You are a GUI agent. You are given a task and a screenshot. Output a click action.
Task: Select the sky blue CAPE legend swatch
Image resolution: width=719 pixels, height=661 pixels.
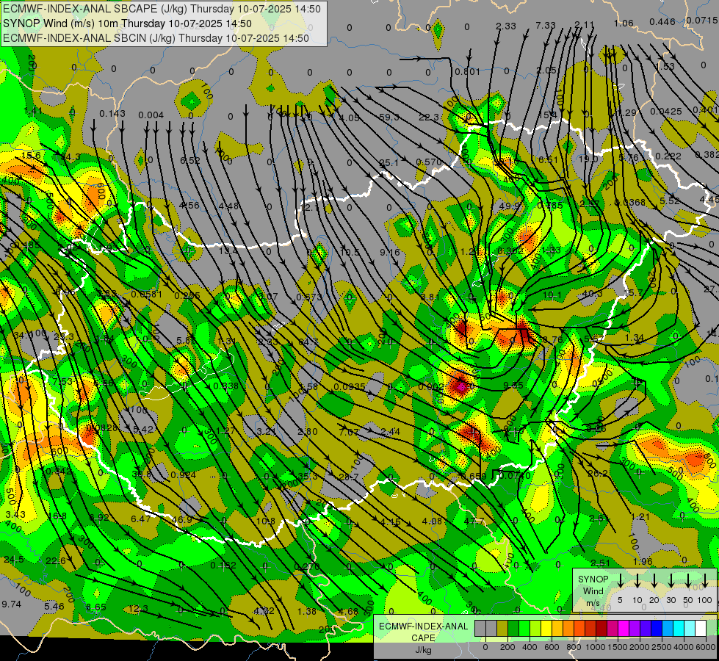coord(668,629)
